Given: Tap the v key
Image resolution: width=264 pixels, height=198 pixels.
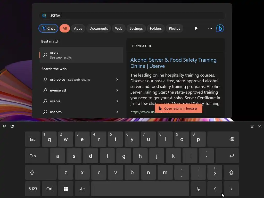Looking at the screenshot, I should (x=115, y=172).
